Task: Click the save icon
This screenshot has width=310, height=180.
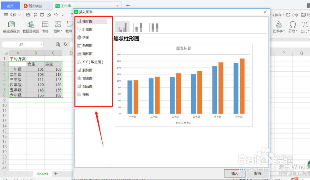Action: tap(28, 15)
